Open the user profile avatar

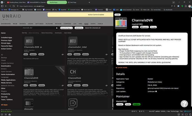[x=190, y=6]
